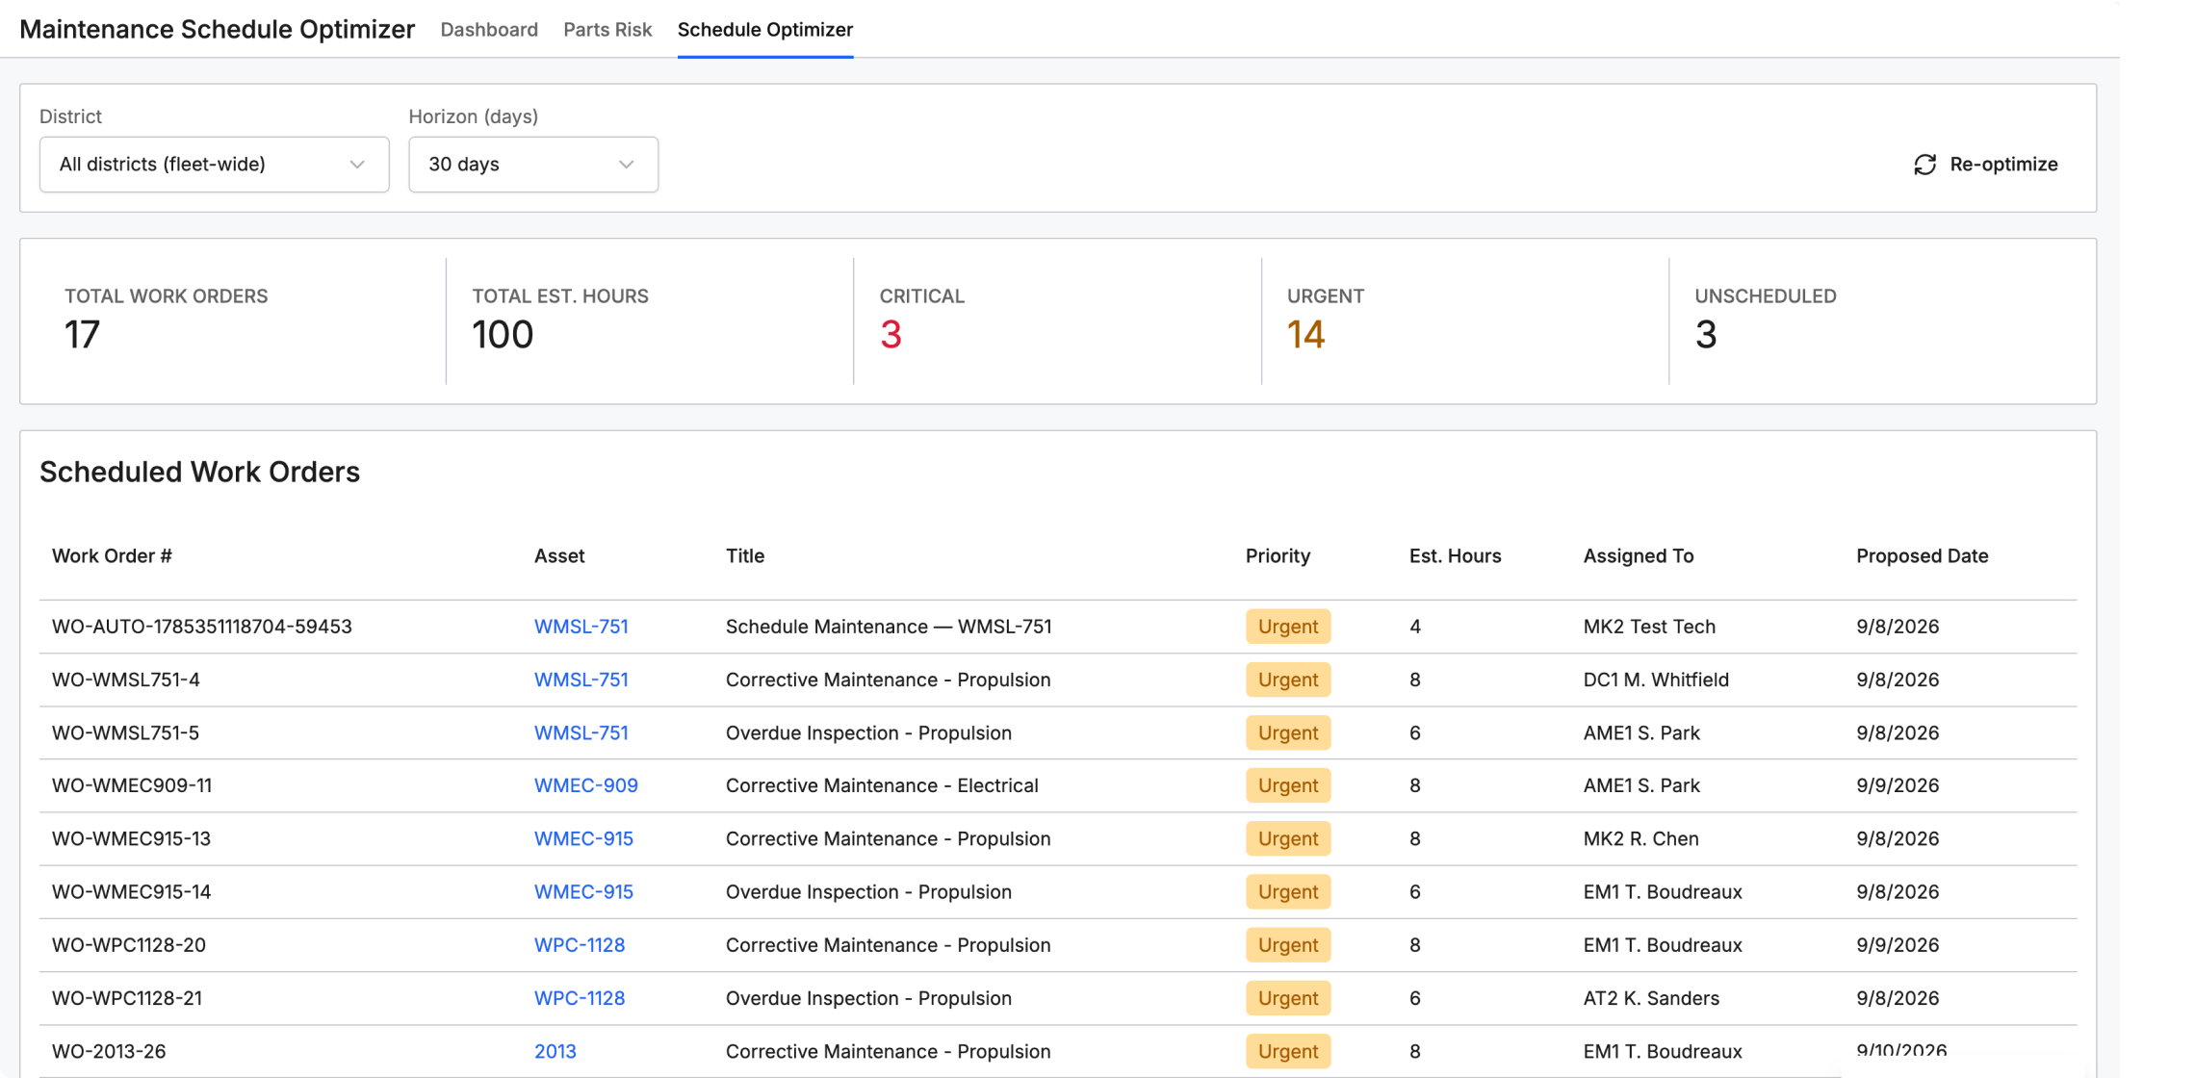Click the Priority column header
The width and height of the screenshot is (2195, 1078).
1278,555
